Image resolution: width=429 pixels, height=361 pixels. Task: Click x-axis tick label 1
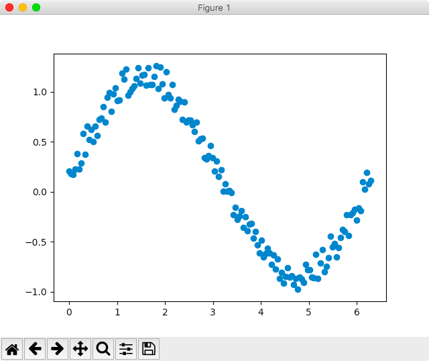pos(117,312)
